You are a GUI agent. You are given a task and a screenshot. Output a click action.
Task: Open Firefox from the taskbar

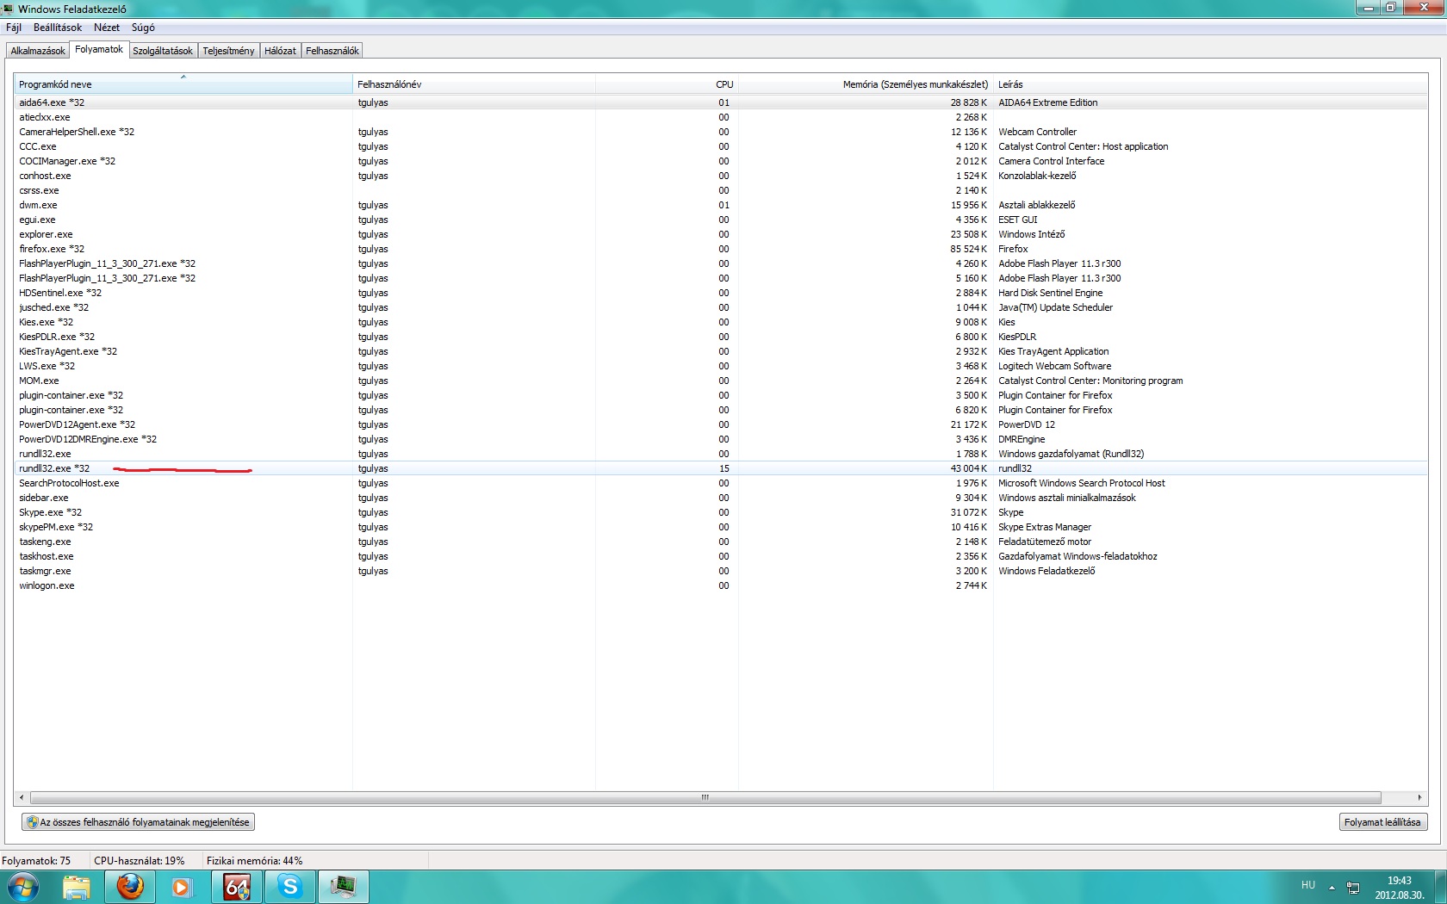click(129, 886)
